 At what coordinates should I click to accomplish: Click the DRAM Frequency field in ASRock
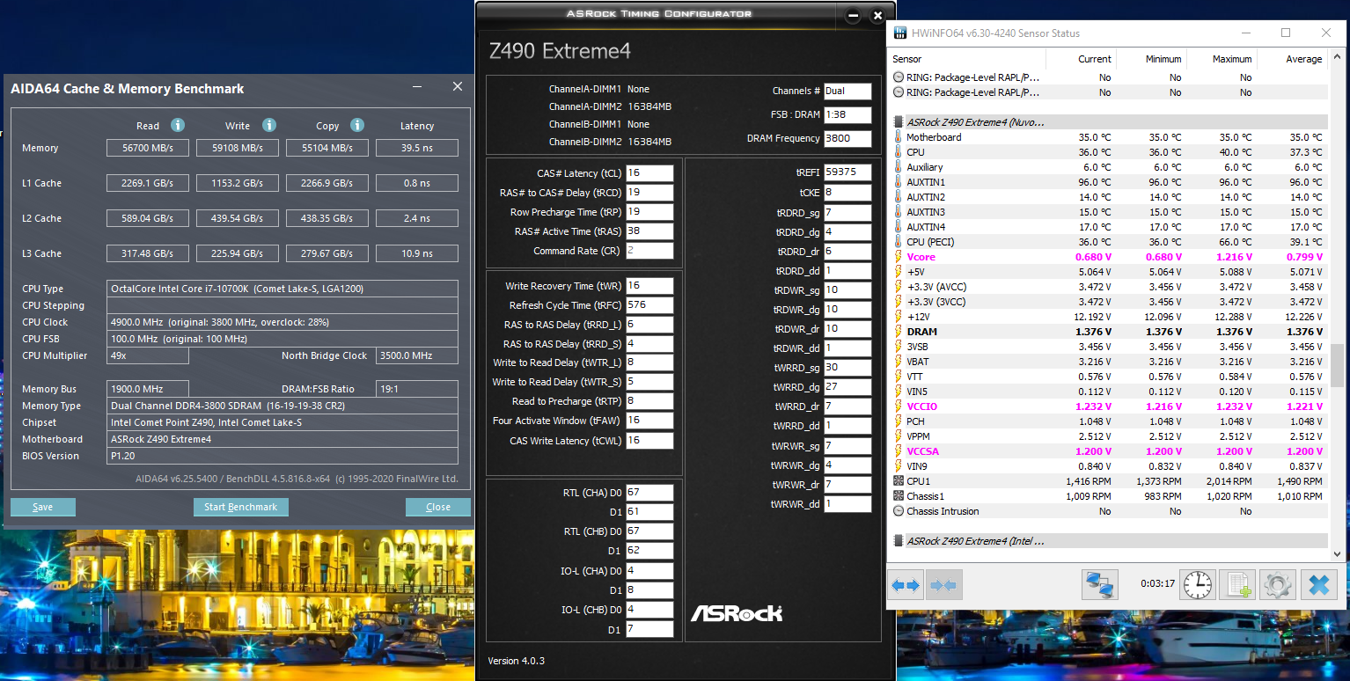pyautogui.click(x=847, y=138)
